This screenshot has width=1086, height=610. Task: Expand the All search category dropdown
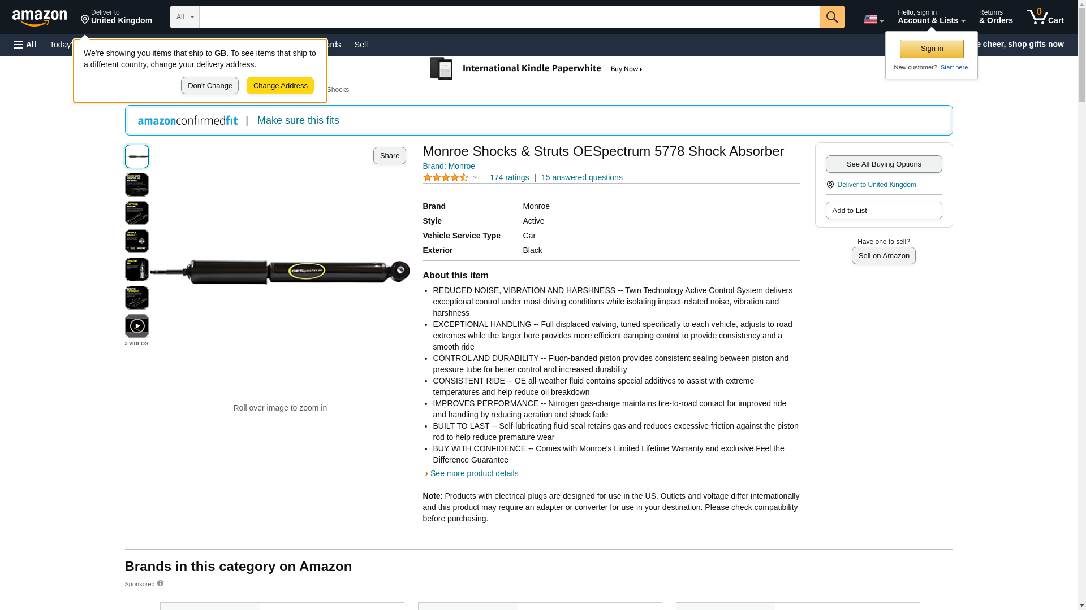click(185, 17)
